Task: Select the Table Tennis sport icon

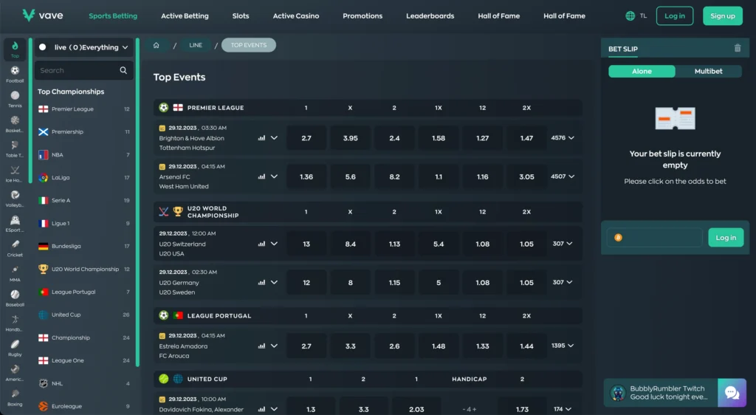Action: 15,145
